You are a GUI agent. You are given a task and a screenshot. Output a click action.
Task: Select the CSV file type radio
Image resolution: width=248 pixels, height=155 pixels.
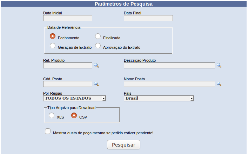click(x=74, y=115)
